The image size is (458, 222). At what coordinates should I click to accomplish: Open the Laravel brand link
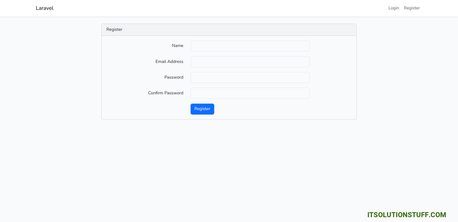click(x=44, y=8)
